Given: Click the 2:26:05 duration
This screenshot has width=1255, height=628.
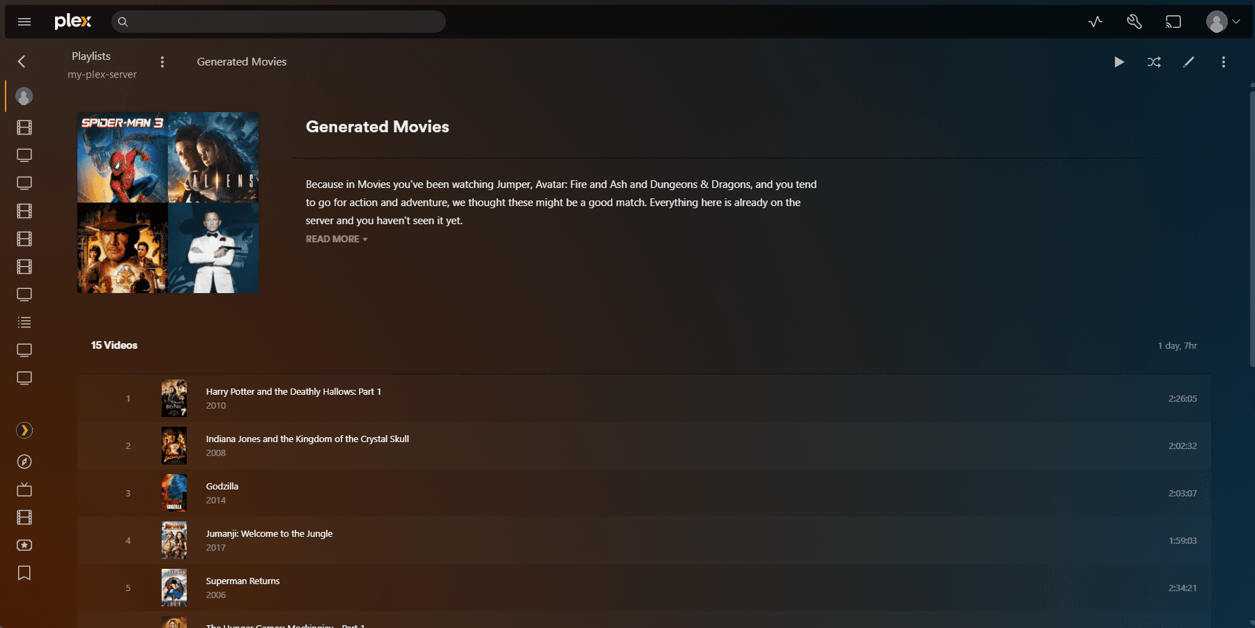Looking at the screenshot, I should (1183, 399).
